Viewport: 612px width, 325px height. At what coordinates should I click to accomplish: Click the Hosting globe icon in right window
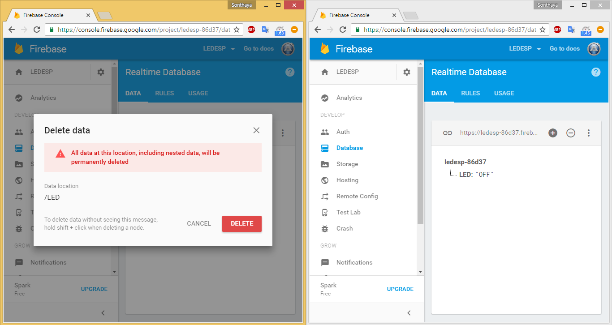tap(325, 180)
